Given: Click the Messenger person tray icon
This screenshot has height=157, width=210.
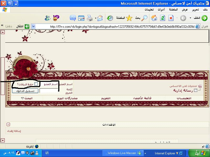Looking at the screenshot, I should (x=37, y=153).
